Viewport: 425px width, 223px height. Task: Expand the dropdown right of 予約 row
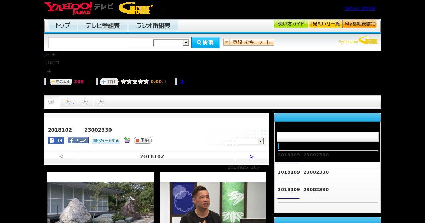[250, 141]
